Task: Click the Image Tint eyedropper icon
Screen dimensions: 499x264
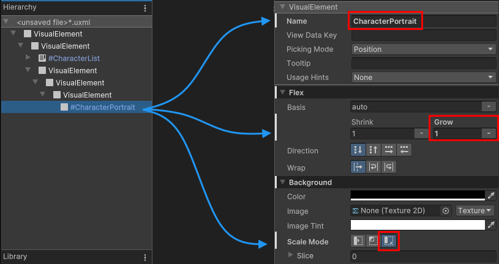Action: pyautogui.click(x=490, y=226)
